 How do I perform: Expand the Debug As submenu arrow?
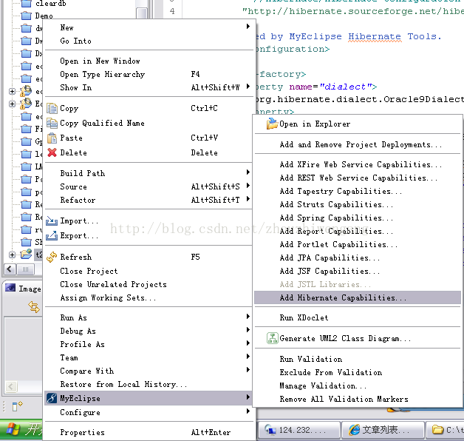(248, 330)
